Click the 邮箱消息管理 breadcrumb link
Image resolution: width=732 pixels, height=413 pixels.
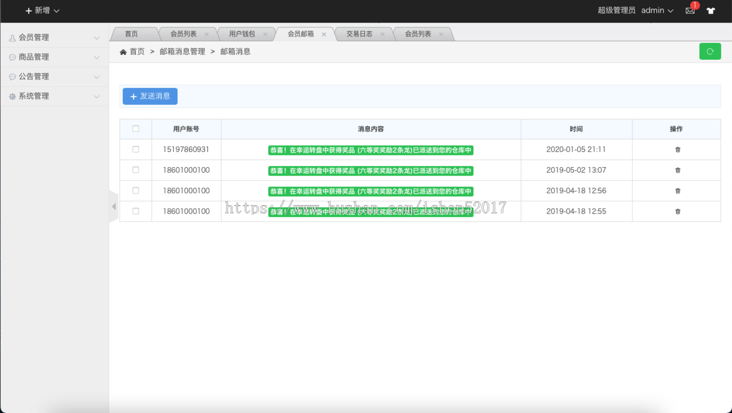point(182,52)
